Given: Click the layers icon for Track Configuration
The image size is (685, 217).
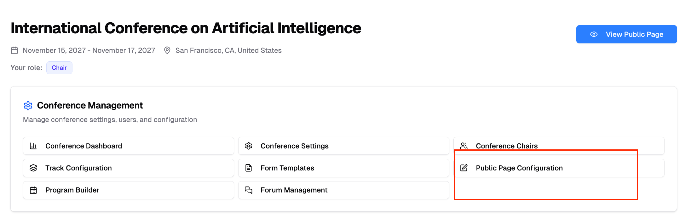Looking at the screenshot, I should point(33,168).
